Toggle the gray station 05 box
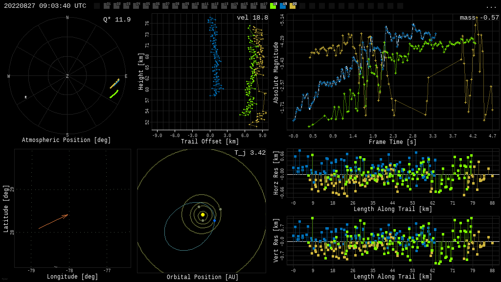This screenshot has height=282, width=501. tap(146, 6)
